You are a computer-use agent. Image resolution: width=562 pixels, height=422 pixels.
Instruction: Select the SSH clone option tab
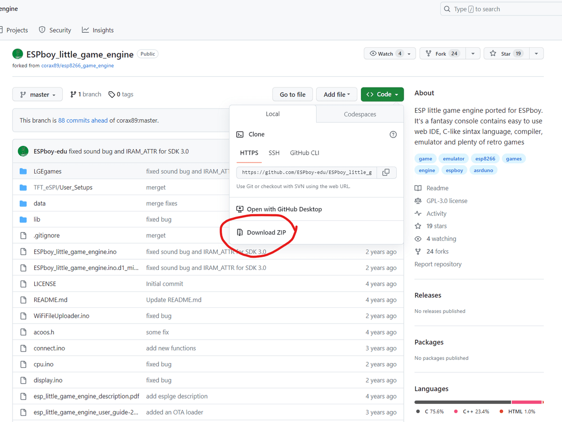pos(274,153)
